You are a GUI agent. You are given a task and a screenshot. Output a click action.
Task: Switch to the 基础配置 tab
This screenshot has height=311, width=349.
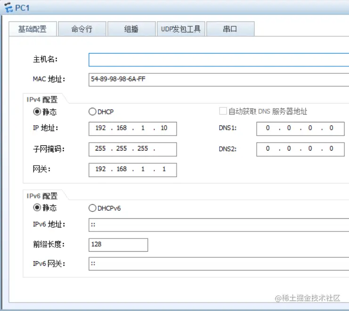[32, 29]
